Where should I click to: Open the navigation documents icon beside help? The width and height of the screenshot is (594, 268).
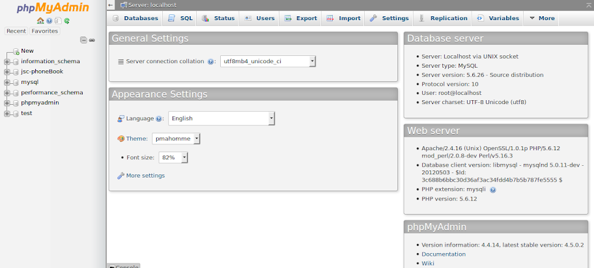click(58, 21)
